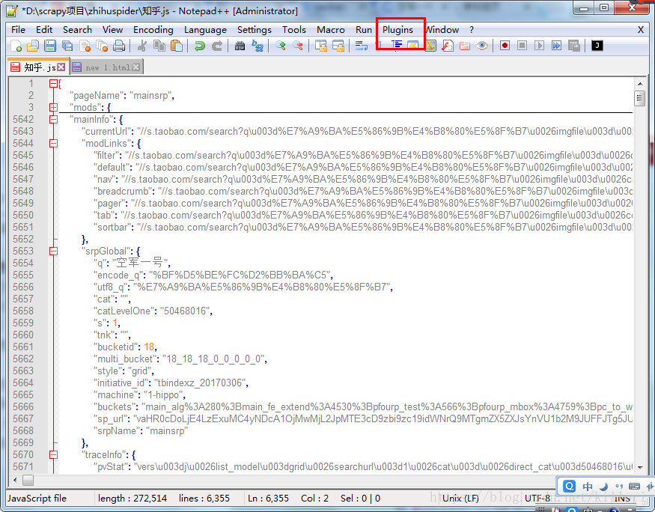
Task: Click vertical scrollbar down arrow
Action: click(x=640, y=467)
